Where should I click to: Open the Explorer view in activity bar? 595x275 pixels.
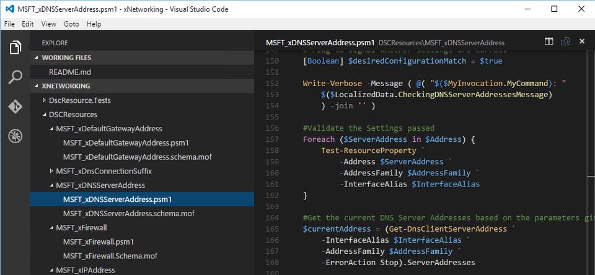[15, 47]
